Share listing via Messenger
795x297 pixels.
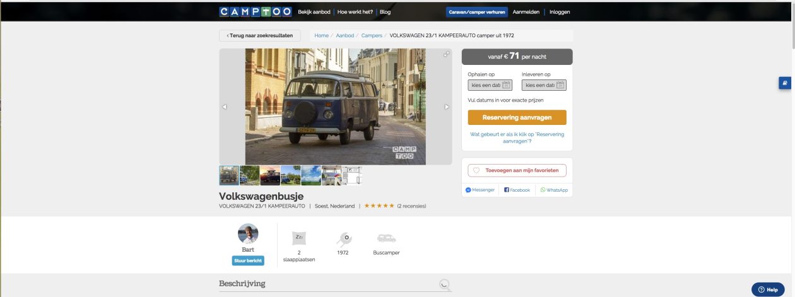[480, 190]
